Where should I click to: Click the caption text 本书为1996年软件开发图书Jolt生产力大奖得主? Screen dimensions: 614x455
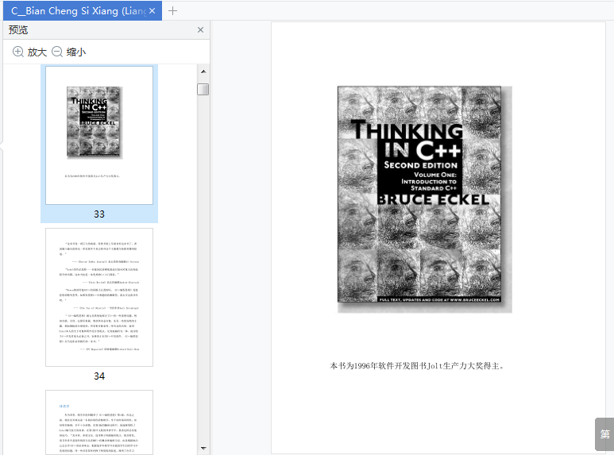[x=417, y=366]
